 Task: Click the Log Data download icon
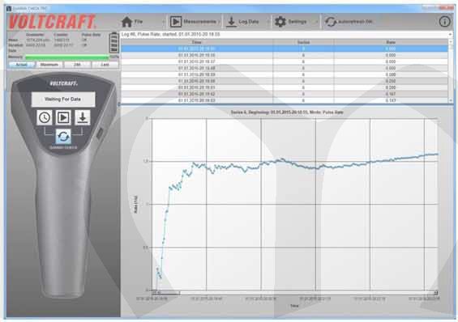coord(231,22)
